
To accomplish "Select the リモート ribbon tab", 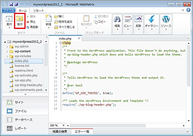I will point(39,11).
